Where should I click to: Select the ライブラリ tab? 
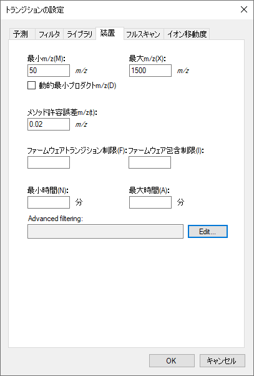(x=79, y=34)
